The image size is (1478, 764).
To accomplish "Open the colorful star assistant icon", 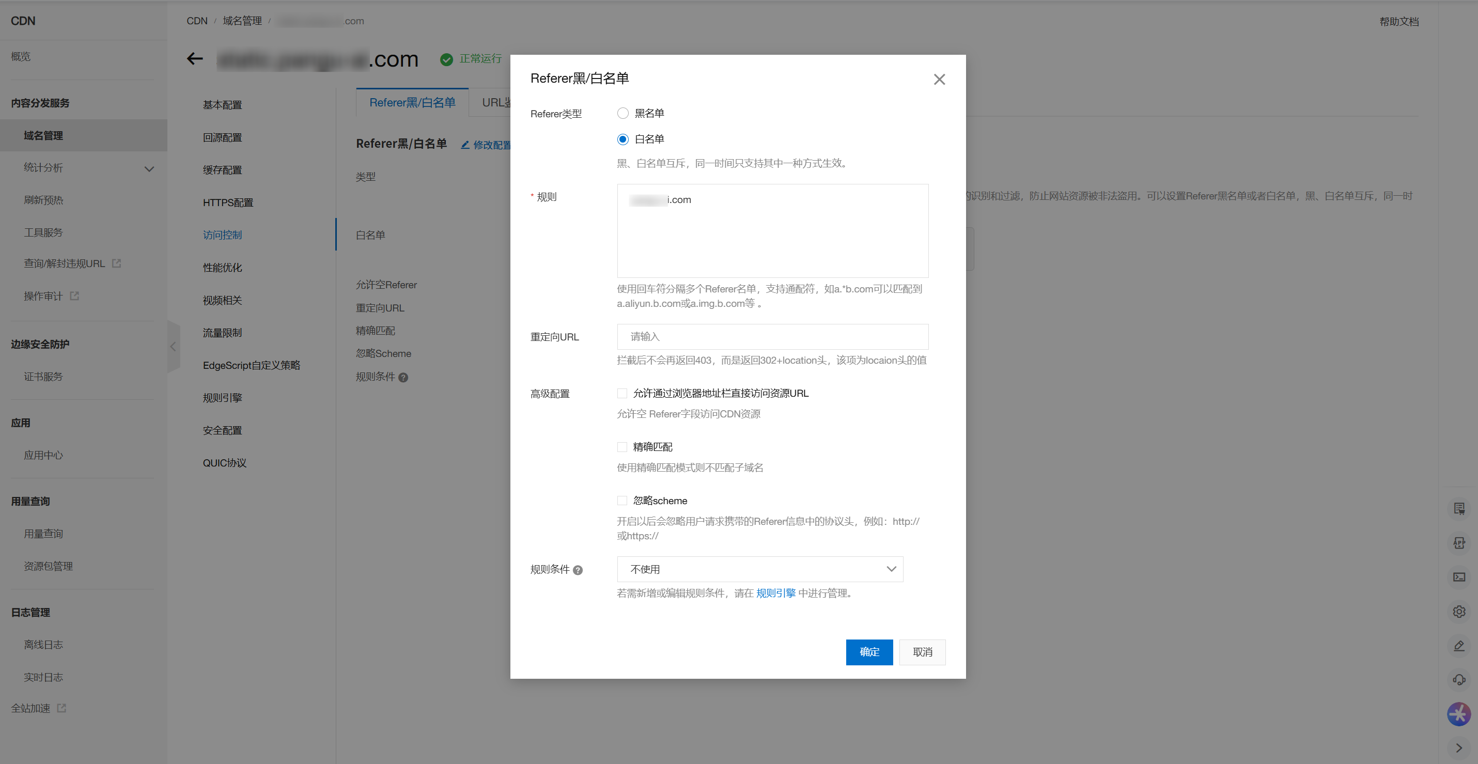I will pos(1459,714).
